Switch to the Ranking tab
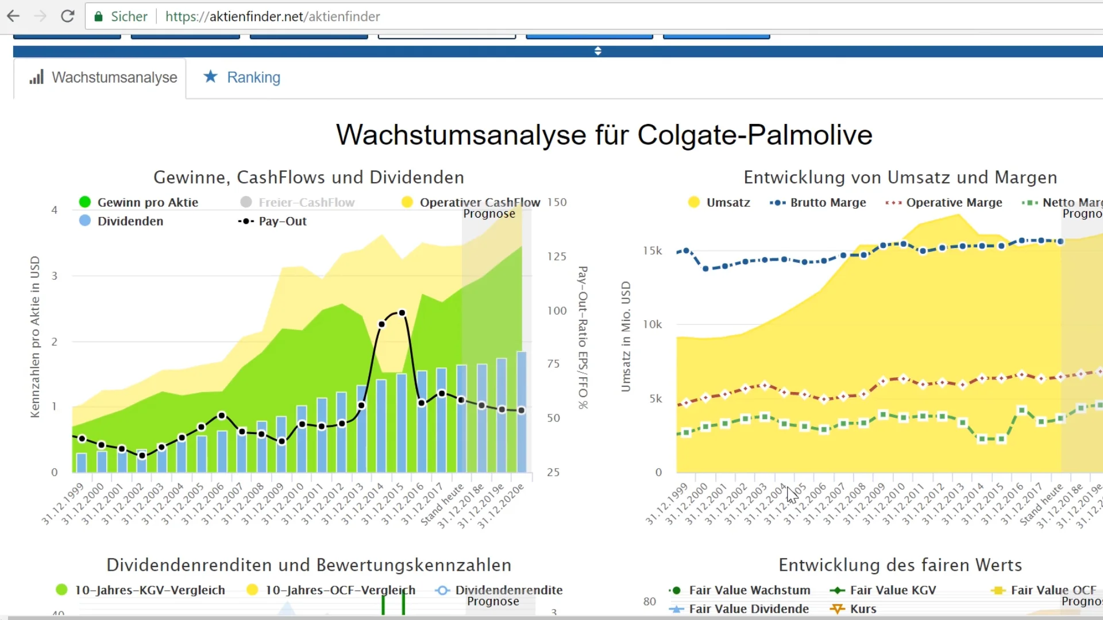 click(253, 77)
